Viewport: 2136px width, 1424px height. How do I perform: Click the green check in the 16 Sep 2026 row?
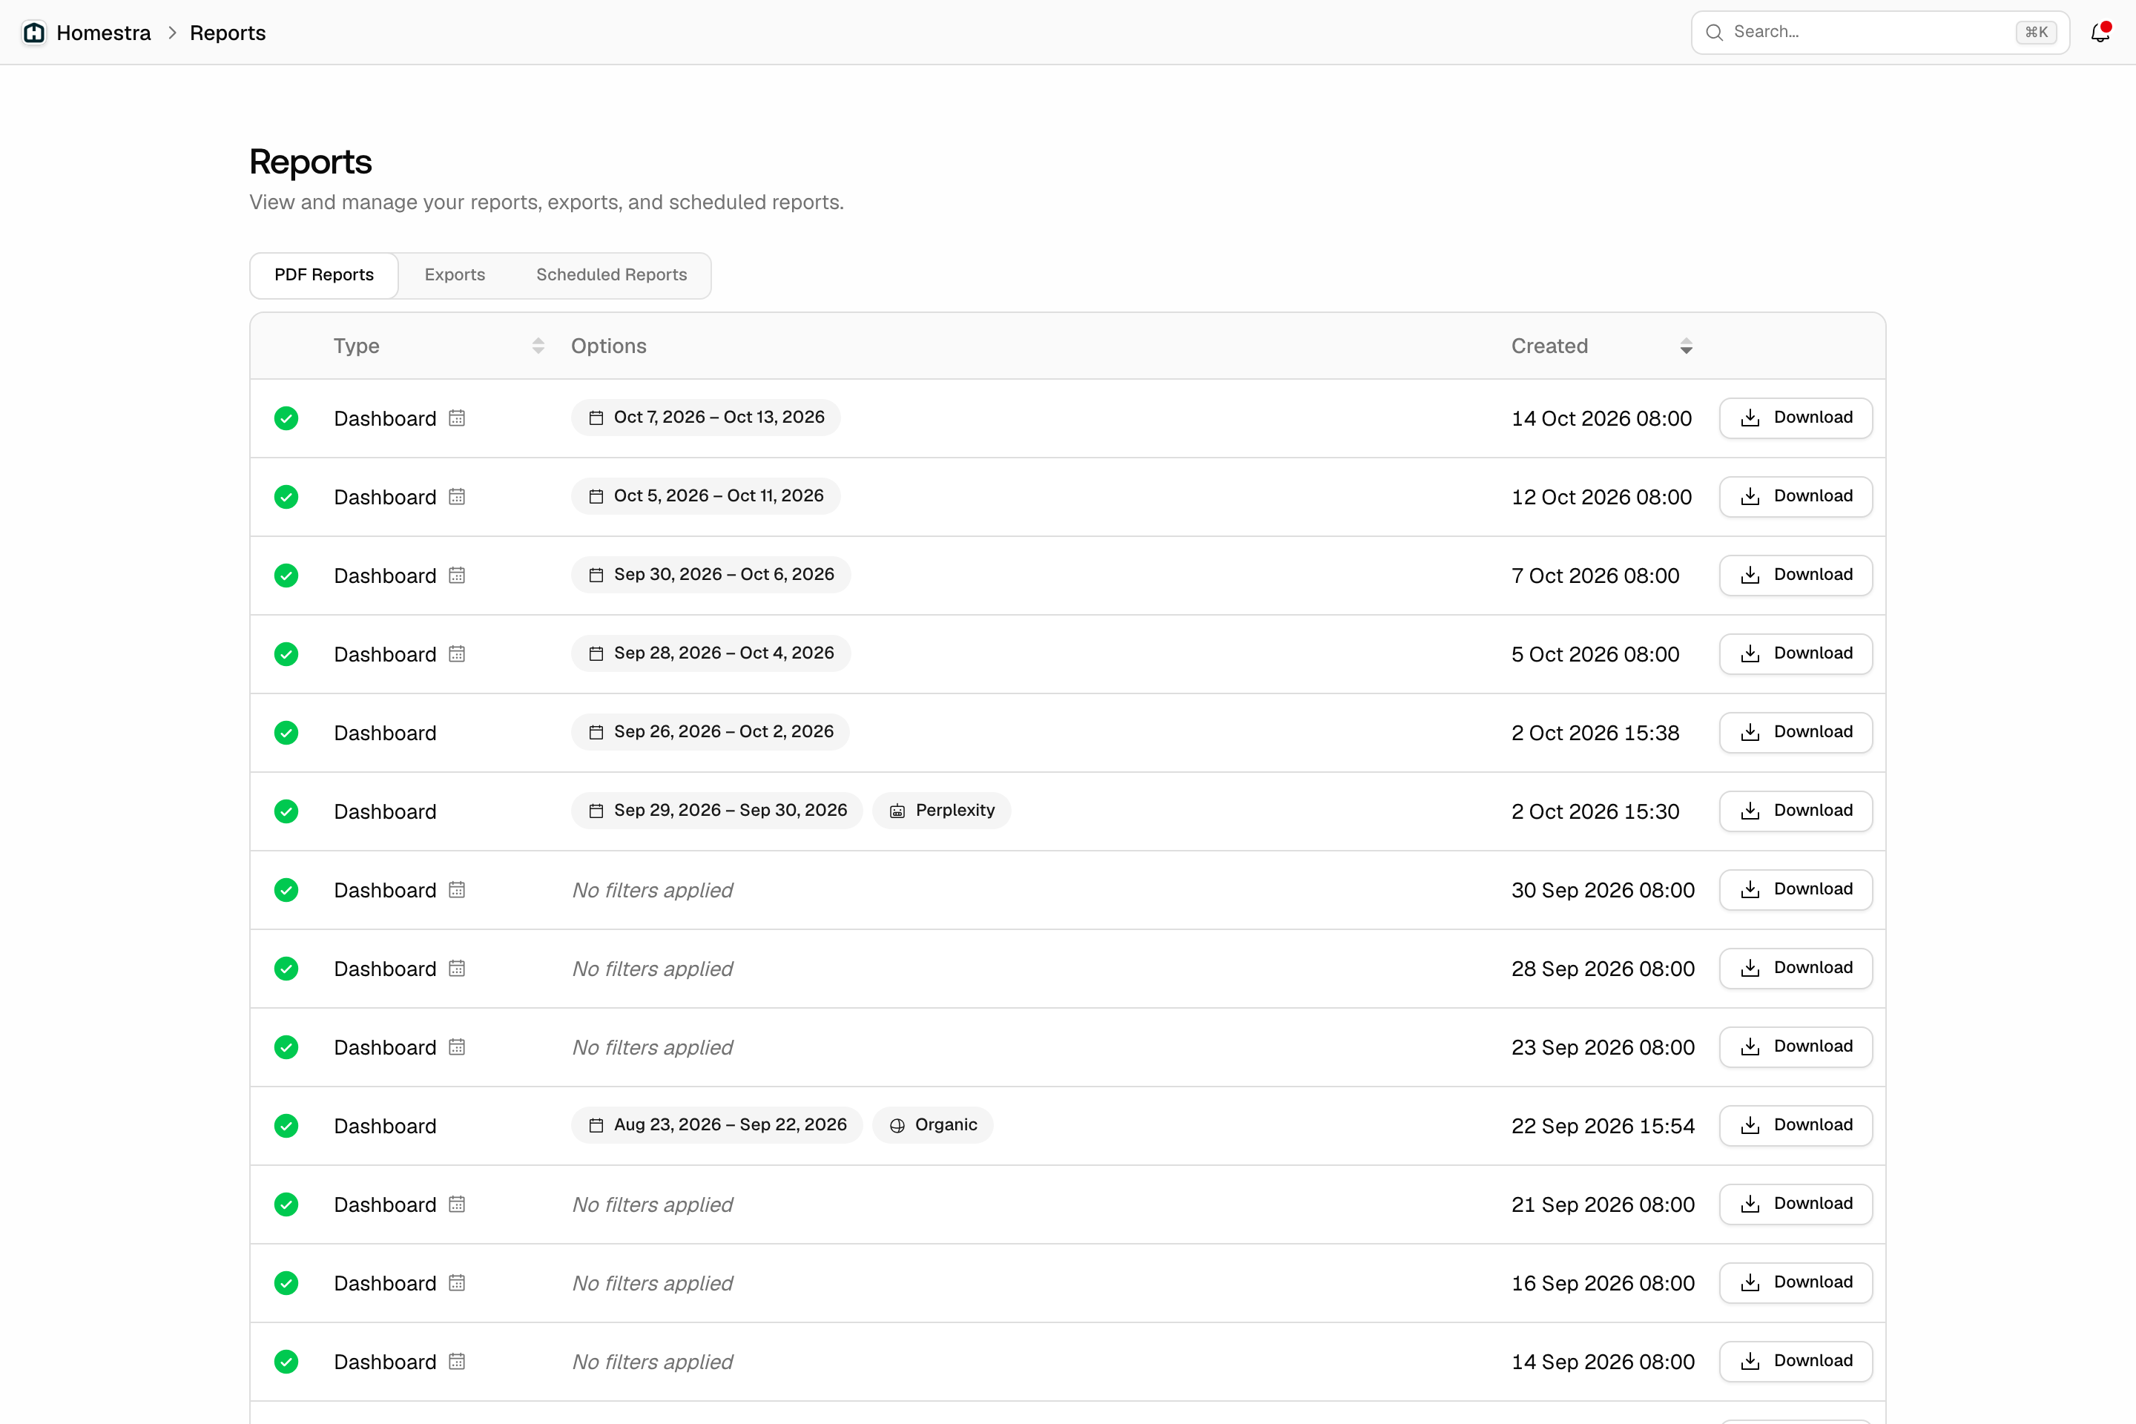coord(286,1283)
